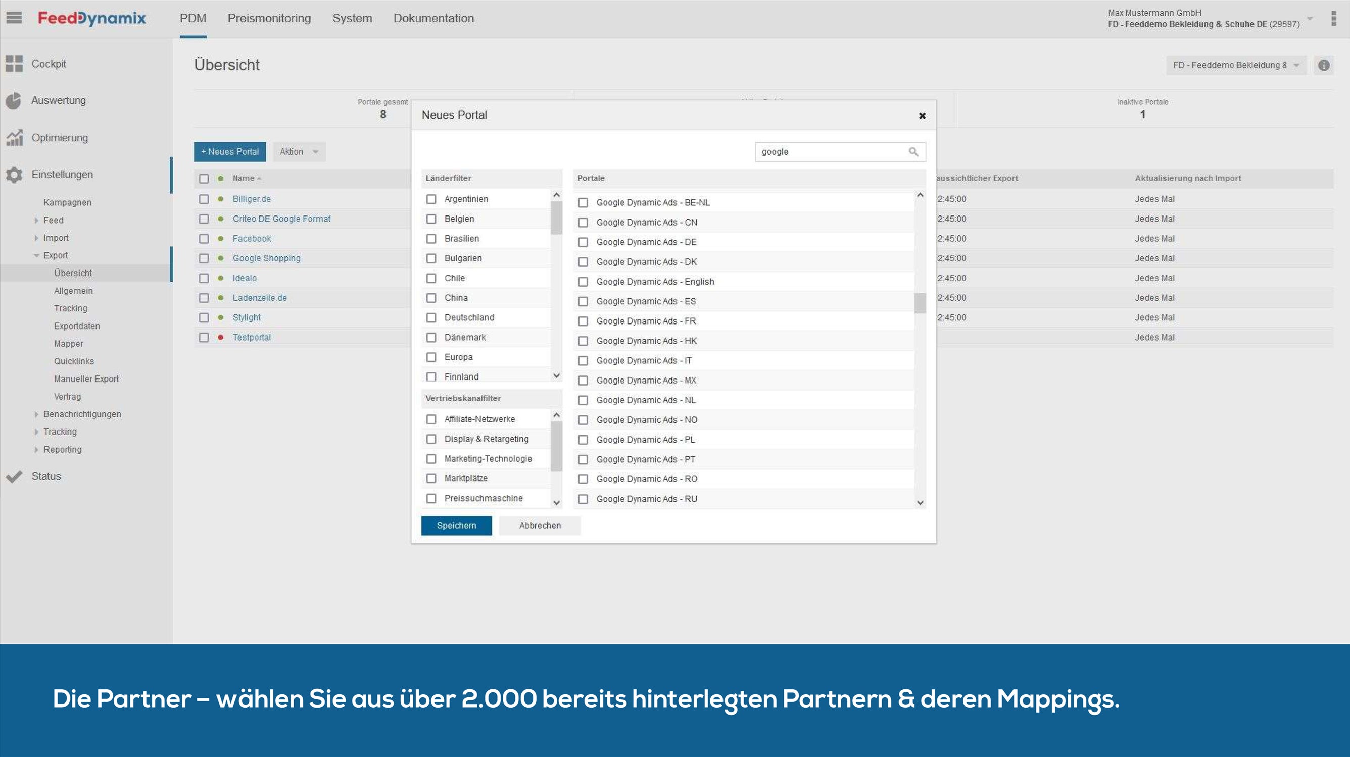The width and height of the screenshot is (1350, 757).
Task: Click the Portale list scrollbar thumb
Action: point(920,303)
